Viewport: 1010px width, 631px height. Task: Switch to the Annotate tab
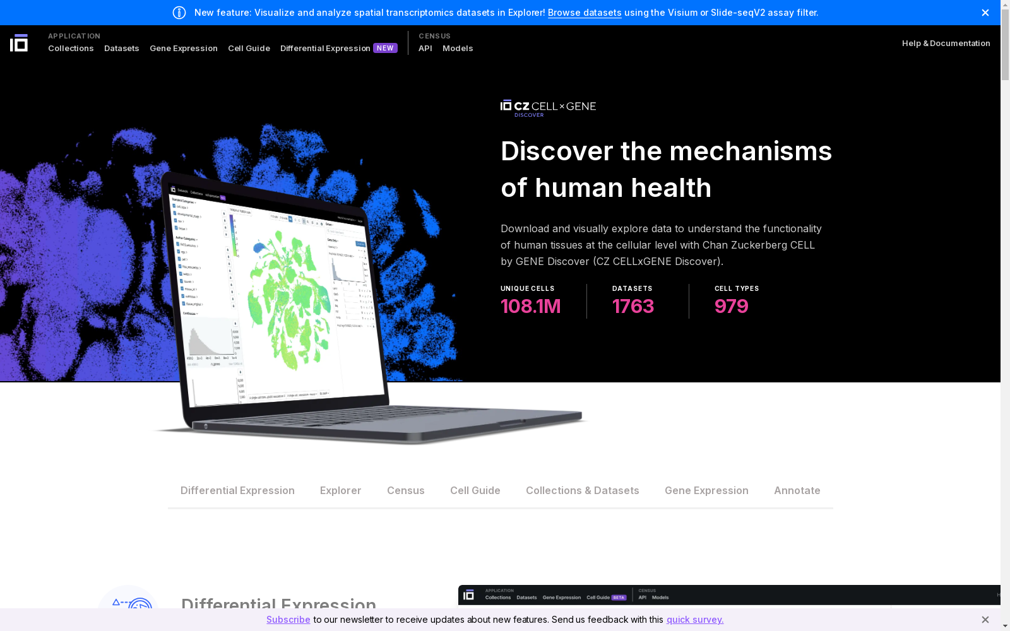(x=797, y=490)
